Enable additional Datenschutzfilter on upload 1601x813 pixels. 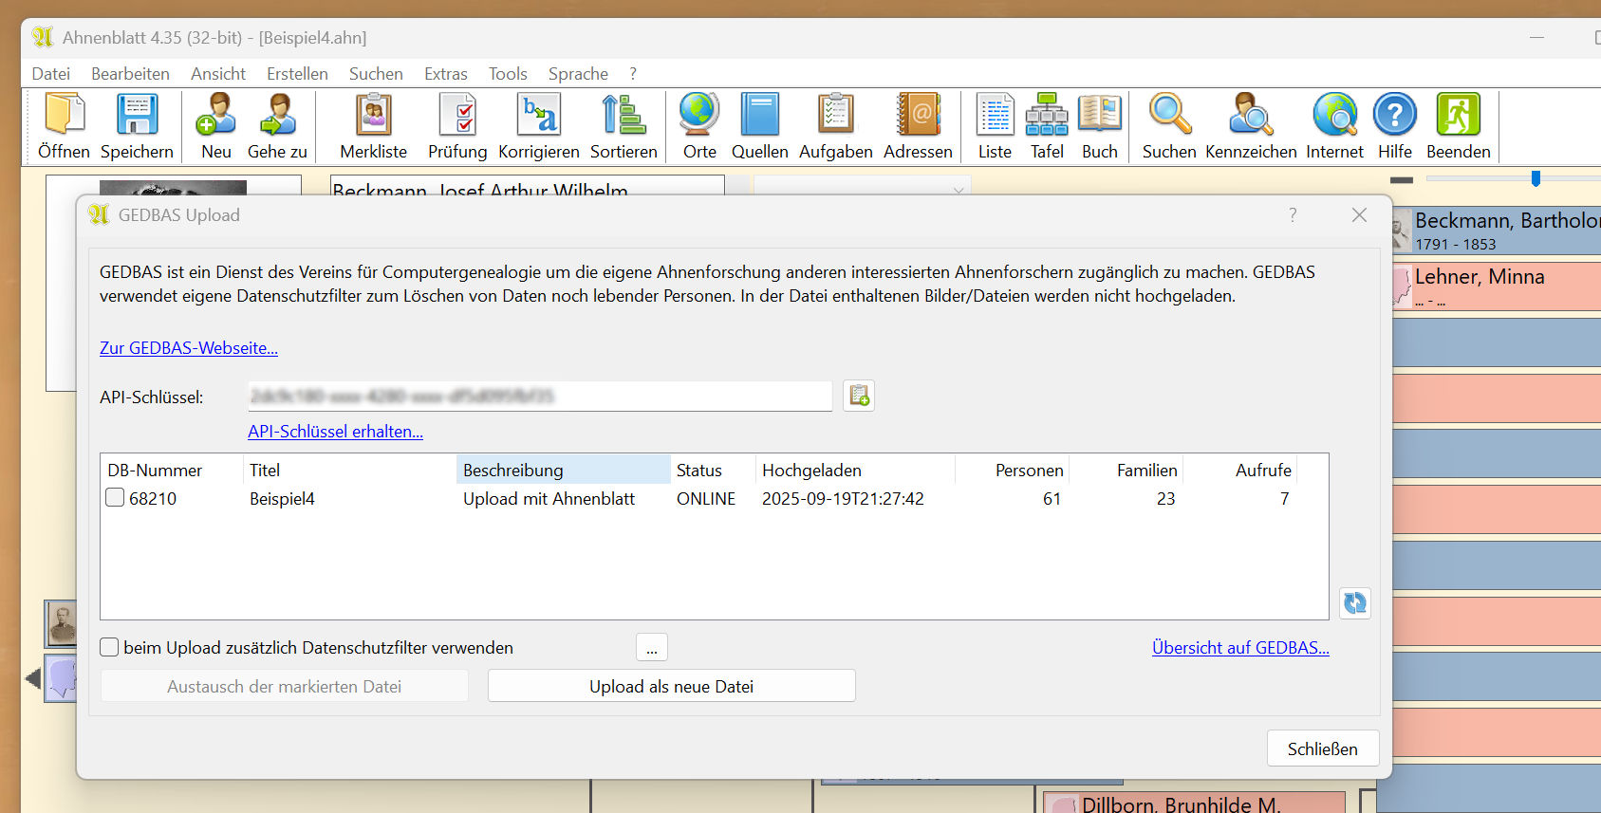point(110,648)
